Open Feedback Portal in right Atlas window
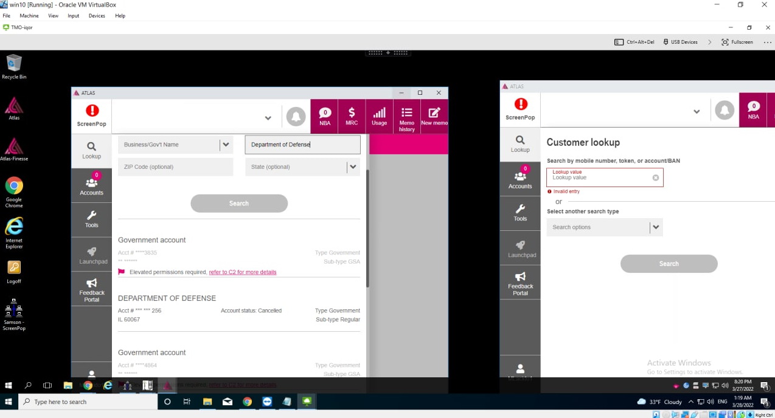This screenshot has height=418, width=775. (x=520, y=283)
